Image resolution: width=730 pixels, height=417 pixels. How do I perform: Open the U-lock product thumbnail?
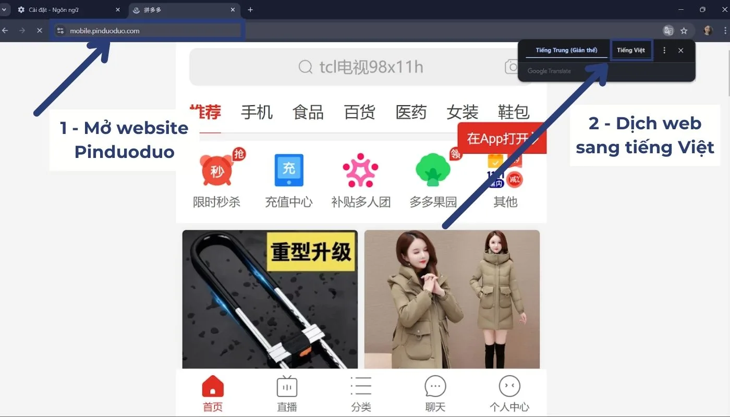pos(270,299)
